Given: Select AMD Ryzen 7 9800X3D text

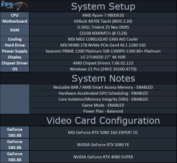Looking at the screenshot, I should (103, 15).
